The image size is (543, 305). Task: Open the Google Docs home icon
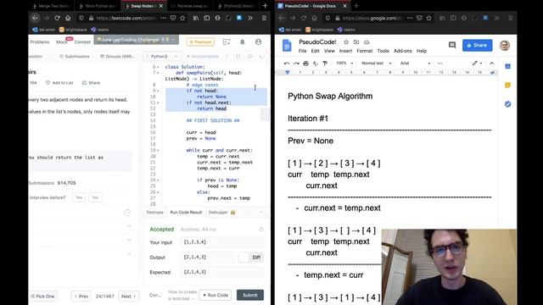coord(287,45)
